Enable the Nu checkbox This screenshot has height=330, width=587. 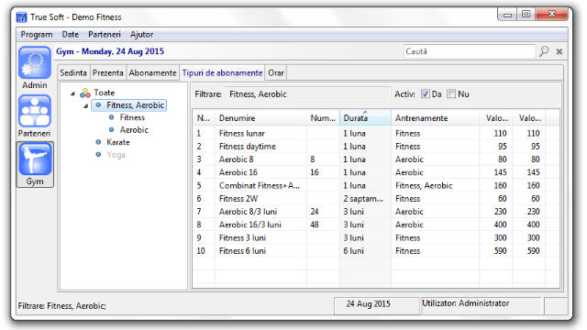click(x=451, y=93)
